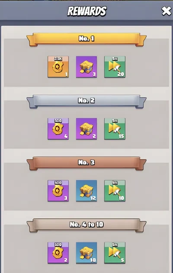Select the 500 badge reward with quantity 2
The width and height of the screenshot is (173, 273).
click(x=58, y=253)
